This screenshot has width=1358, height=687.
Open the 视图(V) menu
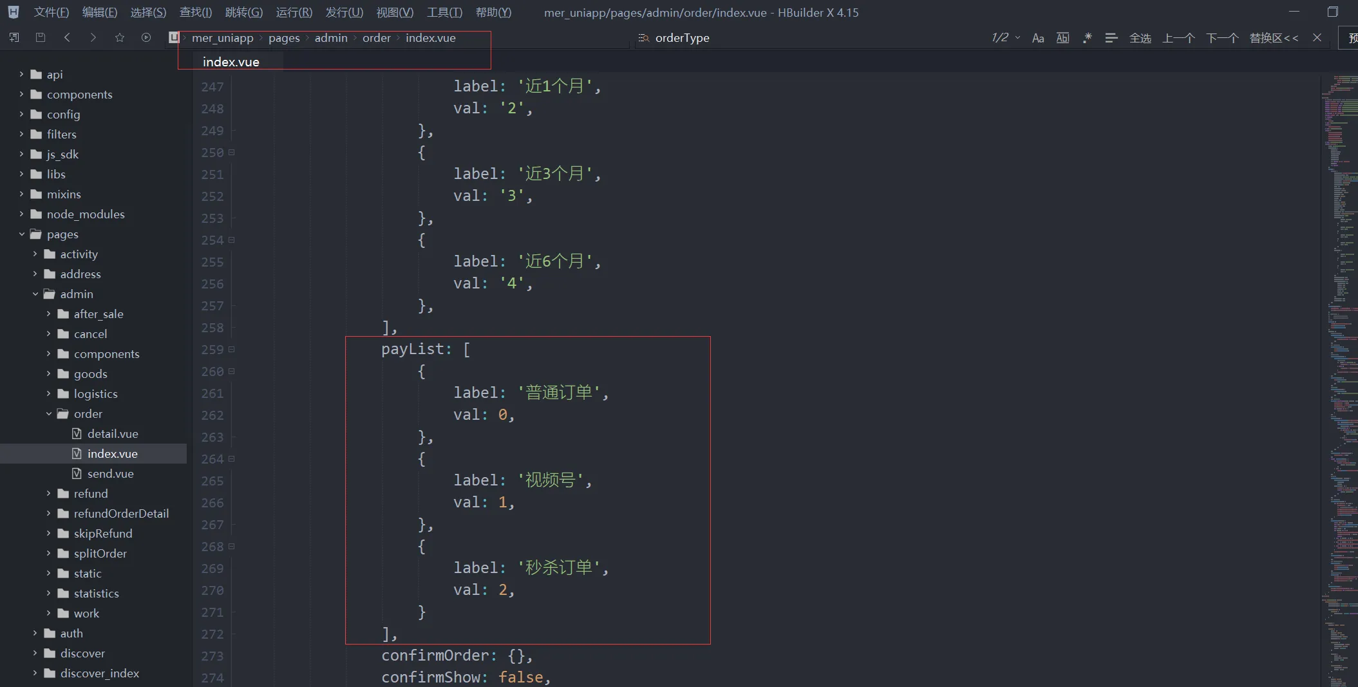tap(395, 12)
